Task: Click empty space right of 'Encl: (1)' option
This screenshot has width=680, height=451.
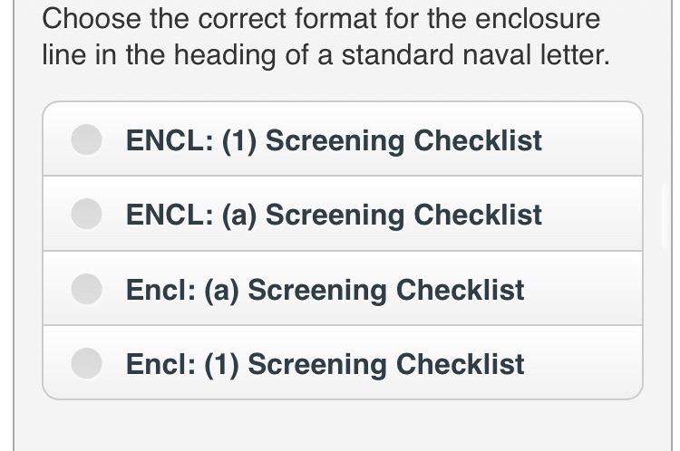Action: coord(583,363)
